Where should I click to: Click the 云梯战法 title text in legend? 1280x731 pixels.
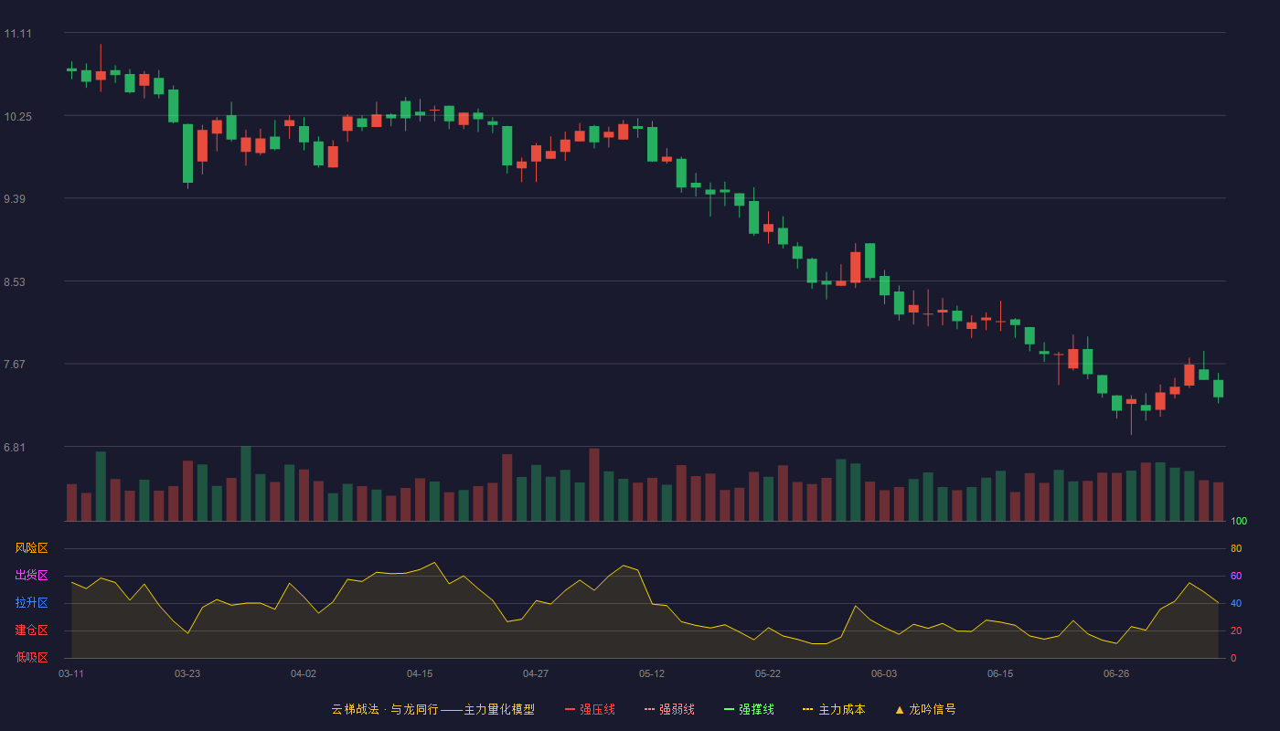(x=355, y=709)
